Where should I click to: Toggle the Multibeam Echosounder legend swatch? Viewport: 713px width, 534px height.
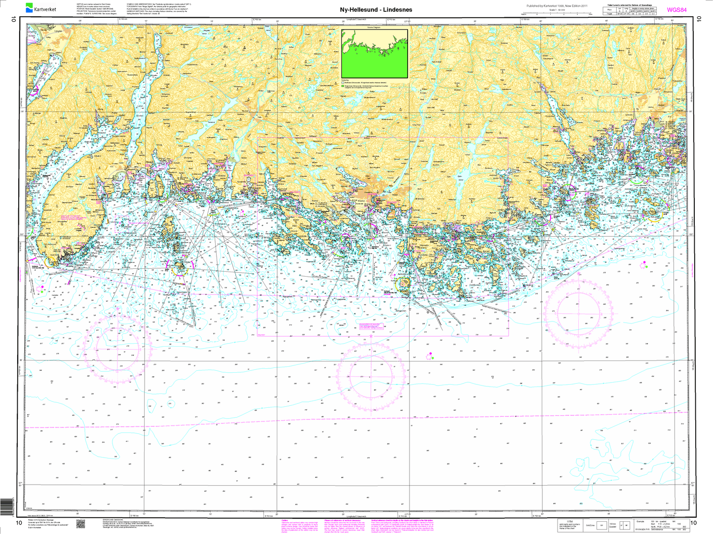[342, 82]
